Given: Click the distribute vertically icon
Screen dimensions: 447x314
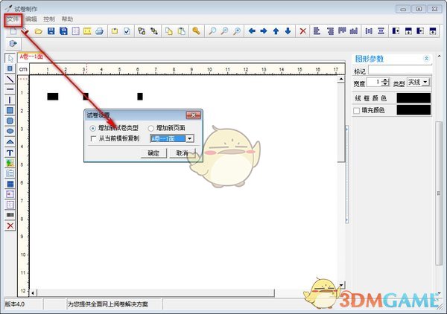Looking at the screenshot, I should point(381,31).
